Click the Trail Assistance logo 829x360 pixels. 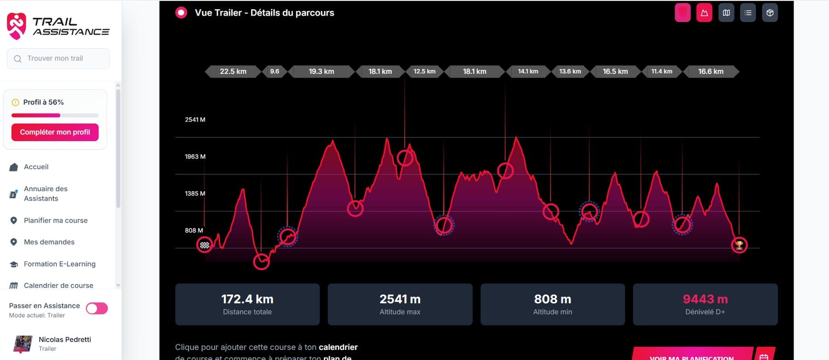58,25
